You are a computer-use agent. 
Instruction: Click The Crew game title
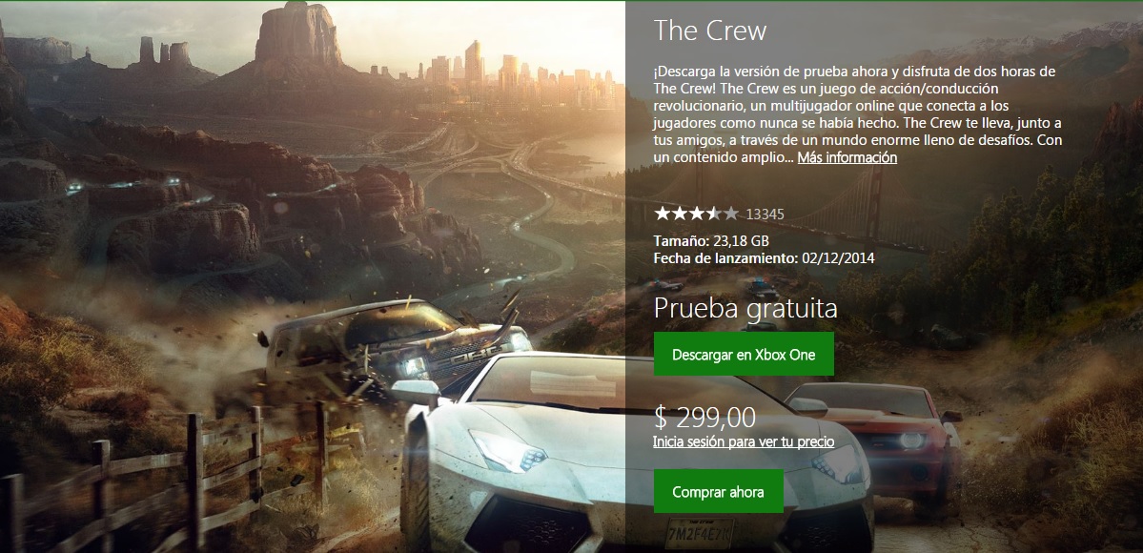(x=710, y=31)
